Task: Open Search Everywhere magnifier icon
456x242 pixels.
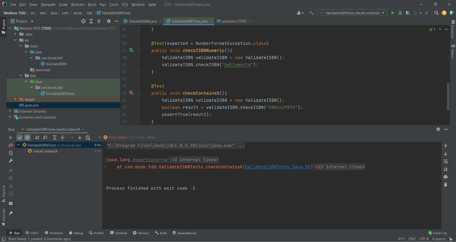Action: coord(436,13)
